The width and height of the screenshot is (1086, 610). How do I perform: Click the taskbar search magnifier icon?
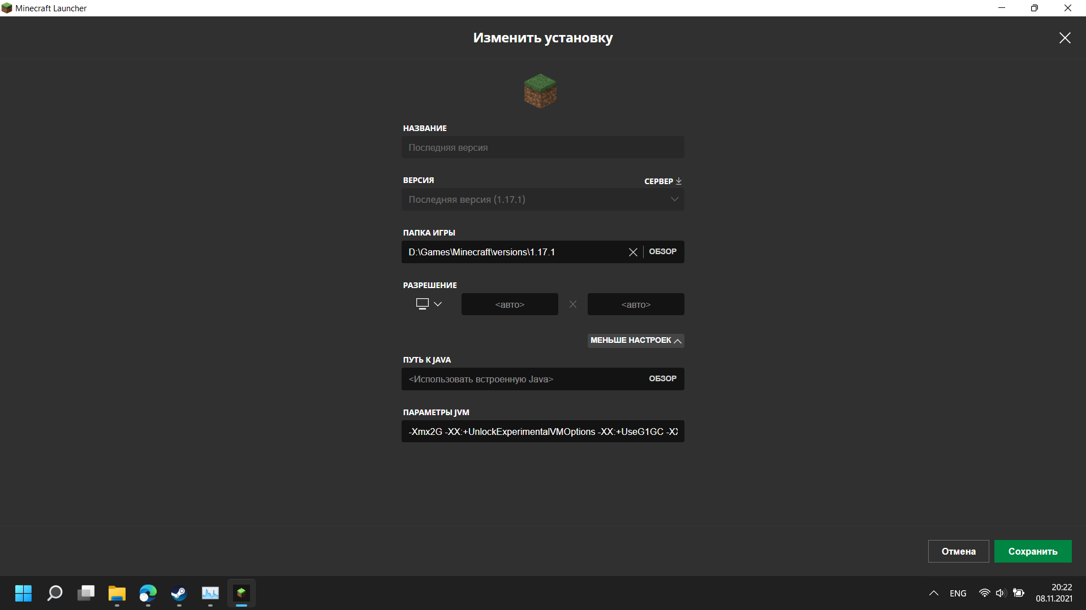tap(55, 593)
